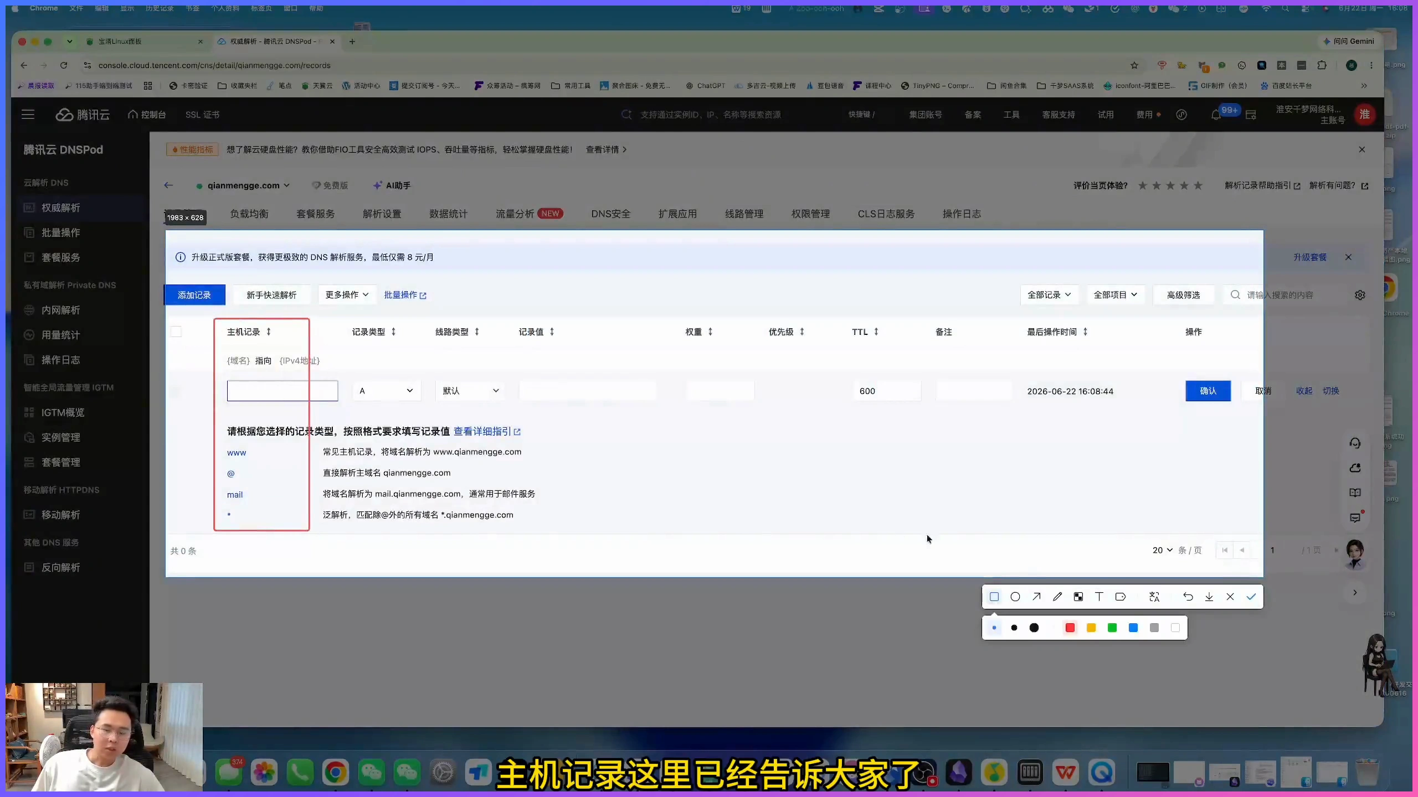Viewport: 1418px width, 797px height.
Task: Select the smallest stroke size dot
Action: [x=994, y=628]
